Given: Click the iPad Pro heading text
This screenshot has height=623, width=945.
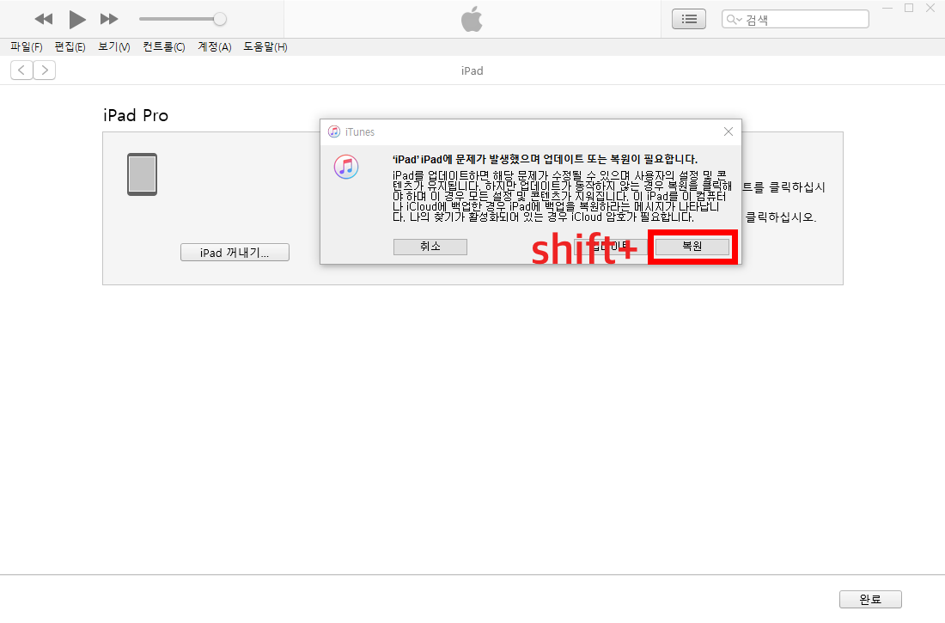Looking at the screenshot, I should click(136, 115).
